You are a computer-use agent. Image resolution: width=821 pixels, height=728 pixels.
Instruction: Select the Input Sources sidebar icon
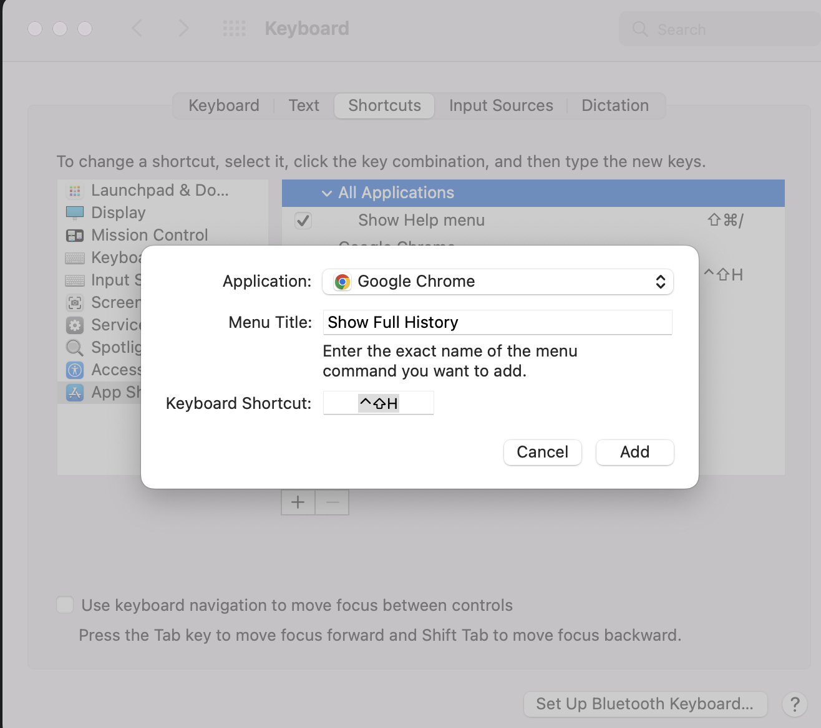tap(75, 280)
